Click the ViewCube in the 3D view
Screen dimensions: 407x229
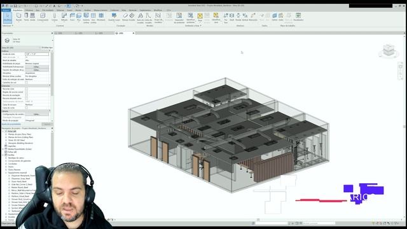point(389,50)
